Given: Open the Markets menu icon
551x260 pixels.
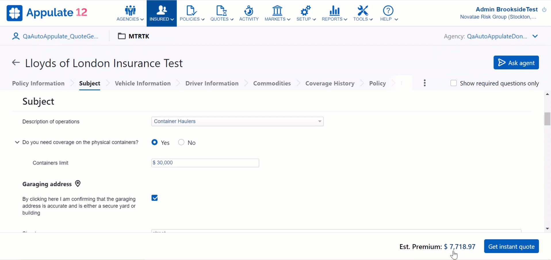Looking at the screenshot, I should tap(277, 10).
